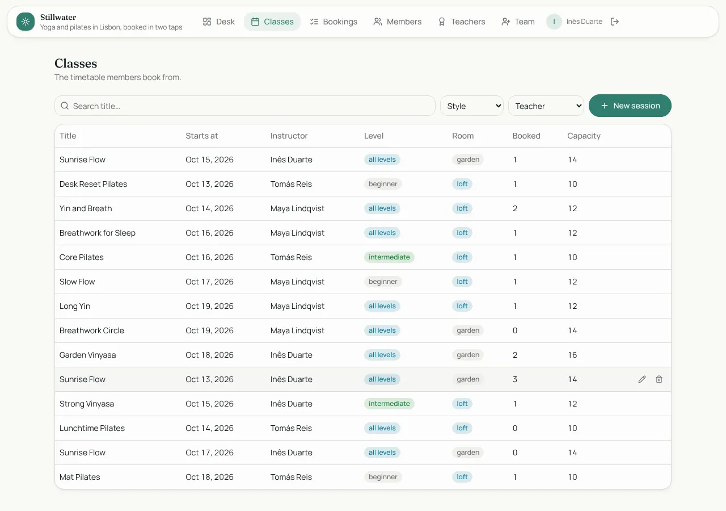The image size is (726, 511).
Task: Click the garden room badge in Garden Vinyasa row
Action: [468, 355]
